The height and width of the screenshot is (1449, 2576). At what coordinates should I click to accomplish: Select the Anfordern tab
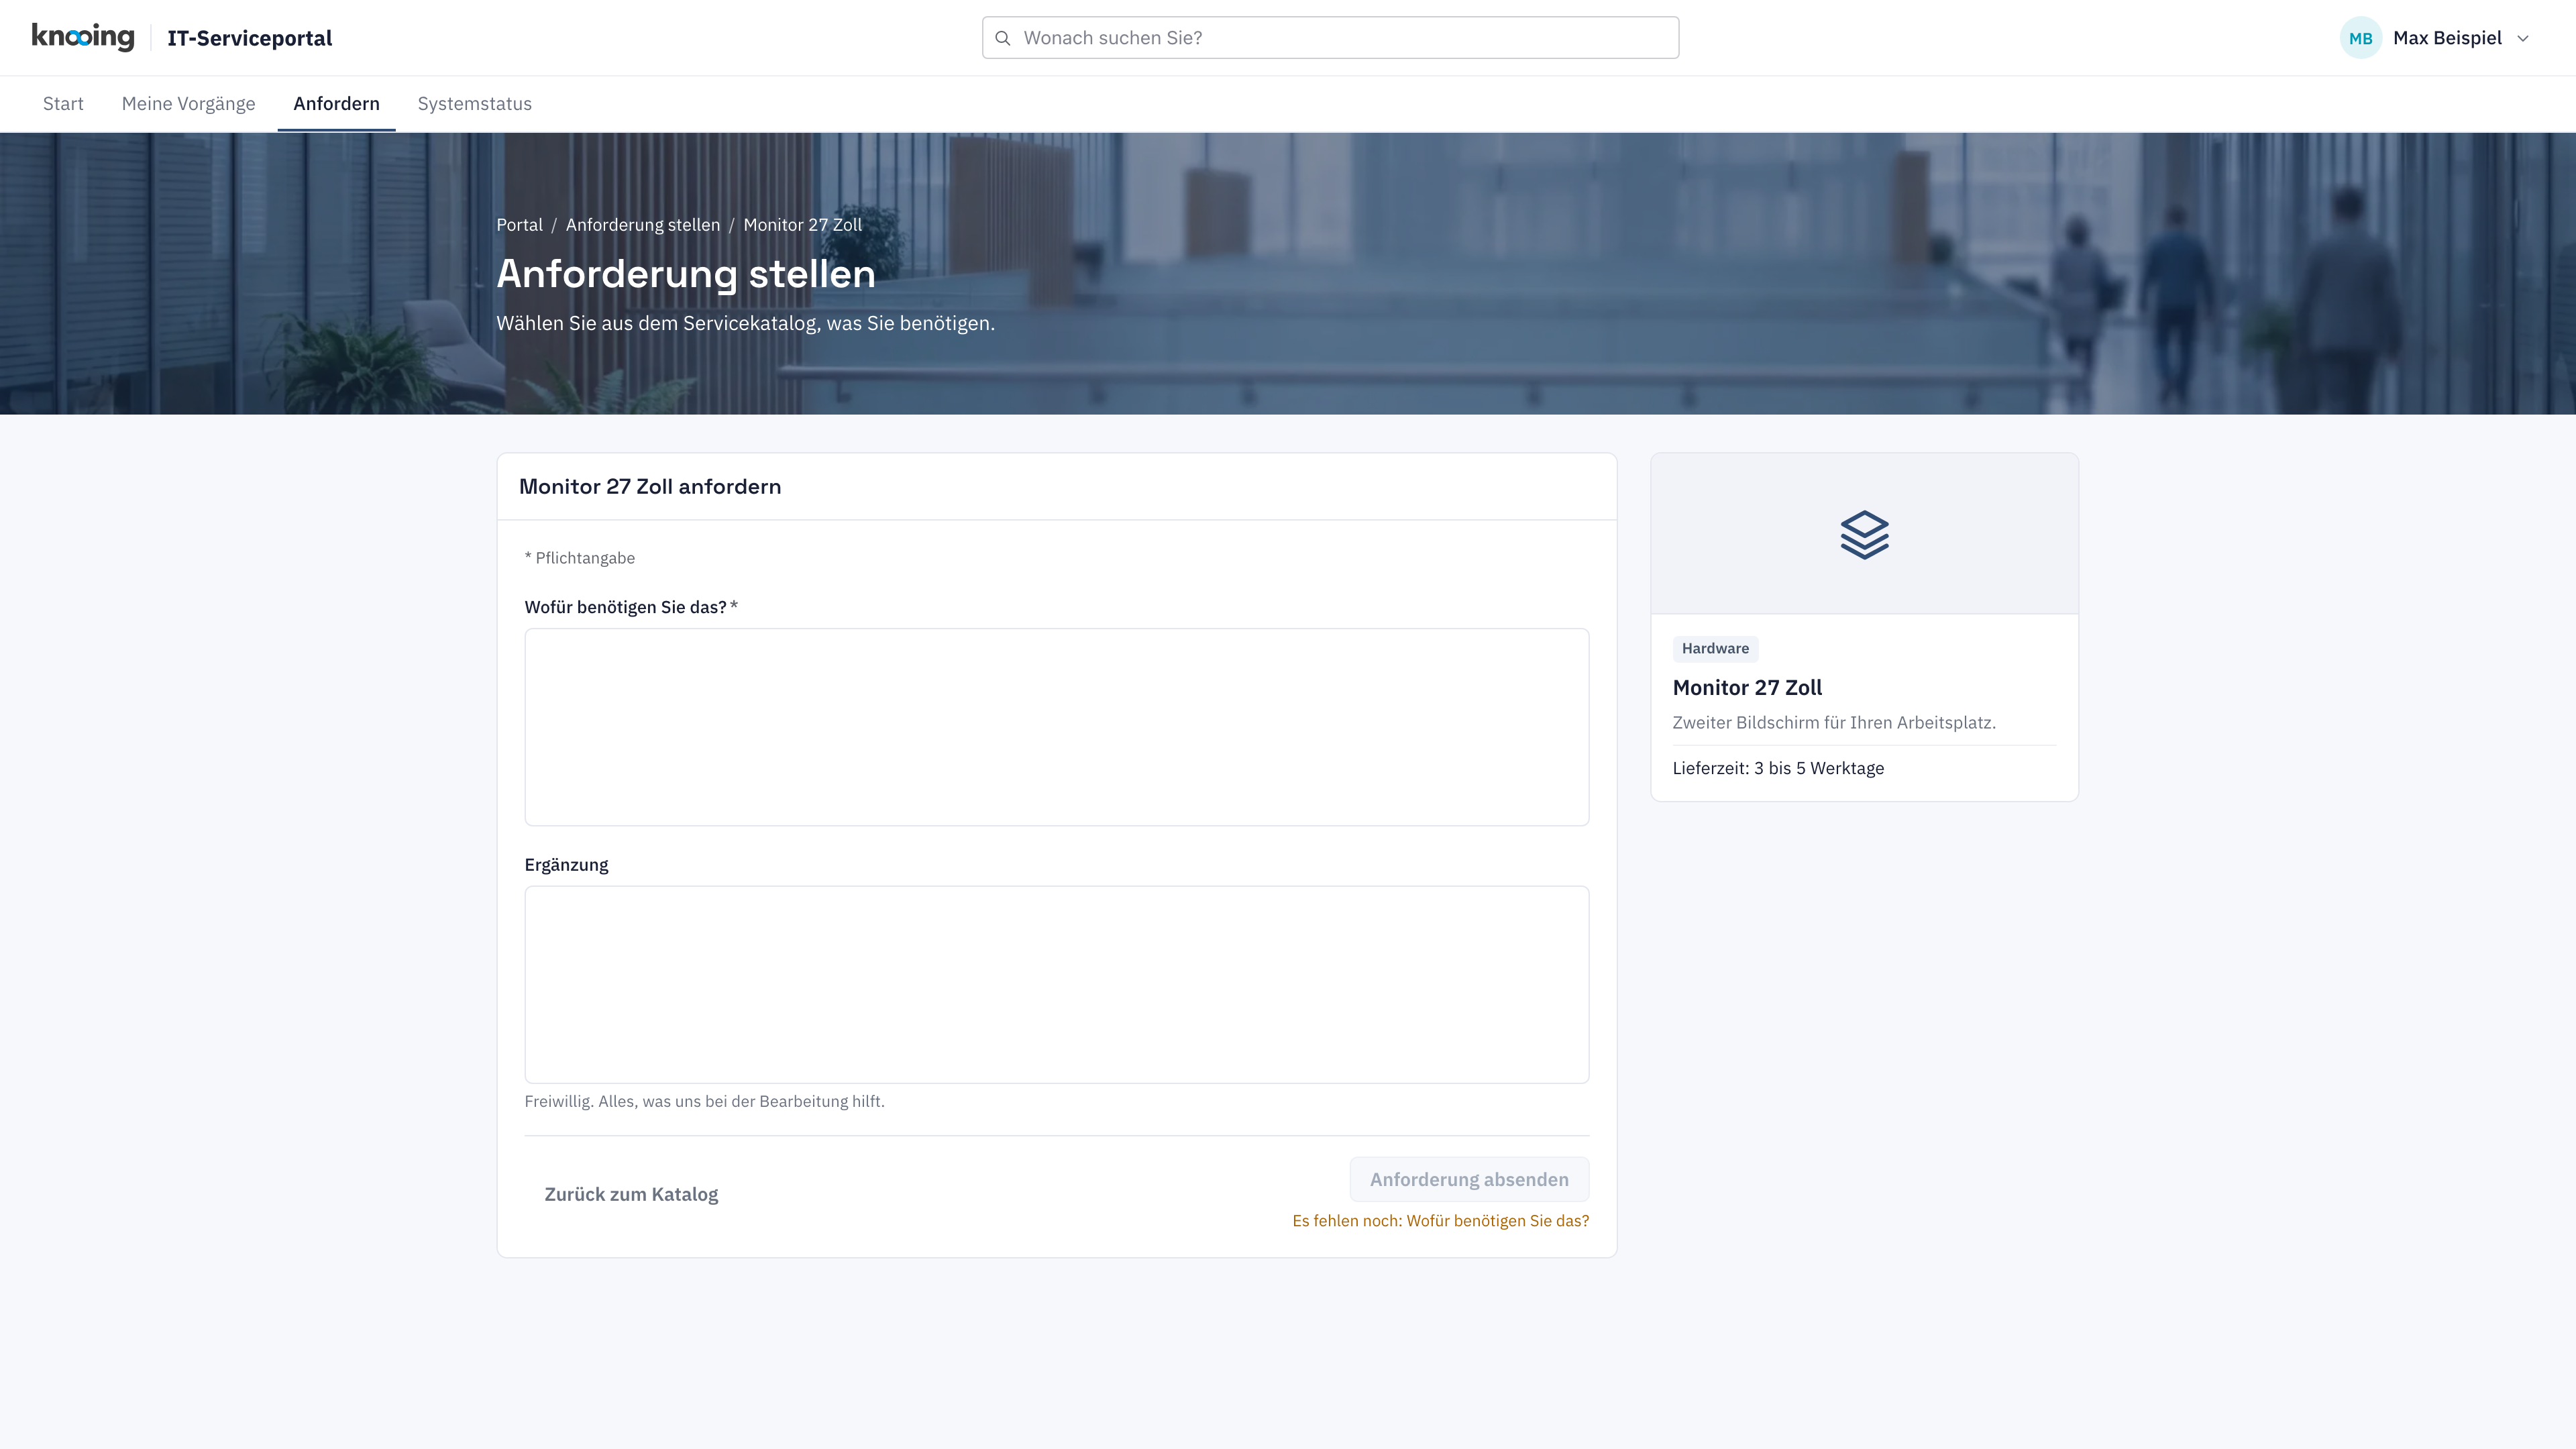(x=336, y=104)
